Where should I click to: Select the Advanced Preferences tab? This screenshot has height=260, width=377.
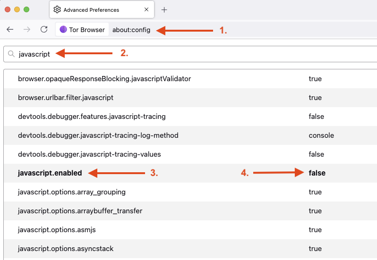(94, 9)
